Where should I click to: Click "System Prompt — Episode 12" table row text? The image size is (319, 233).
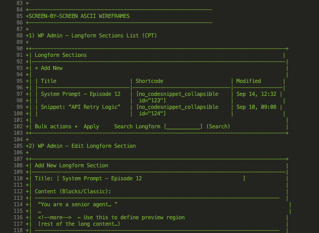click(x=81, y=94)
